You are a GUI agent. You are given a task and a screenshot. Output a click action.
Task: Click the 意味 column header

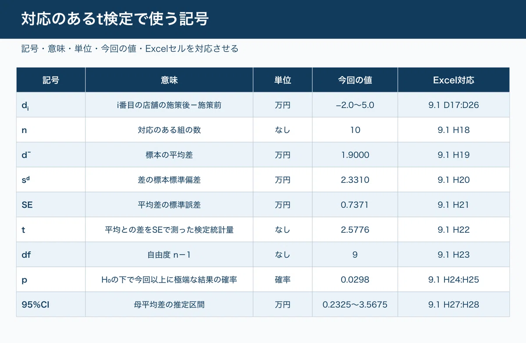169,80
